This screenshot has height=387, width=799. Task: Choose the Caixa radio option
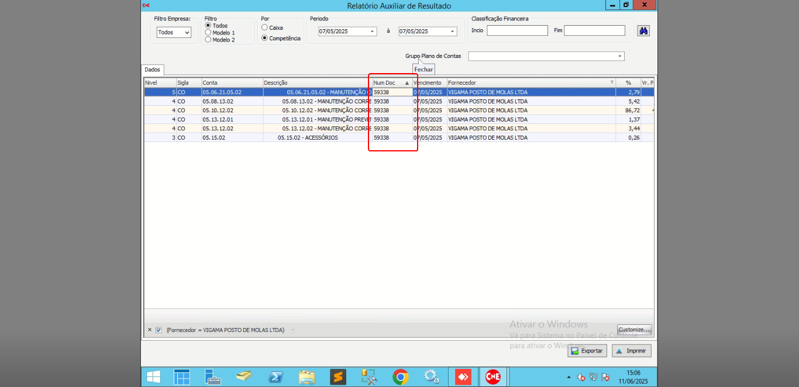point(265,27)
